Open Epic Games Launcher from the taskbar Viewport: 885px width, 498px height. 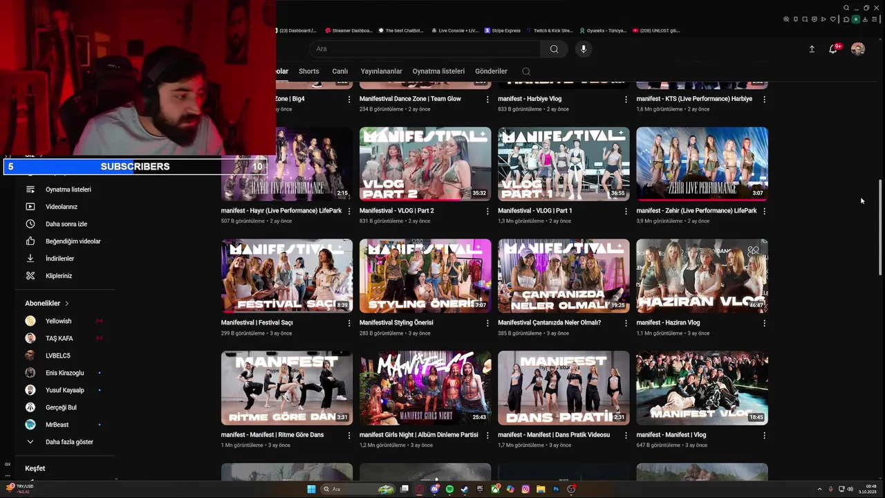coord(480,489)
